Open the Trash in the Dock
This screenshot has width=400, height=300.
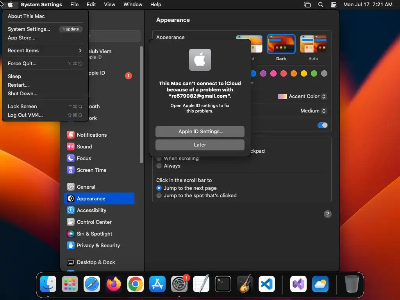352,284
